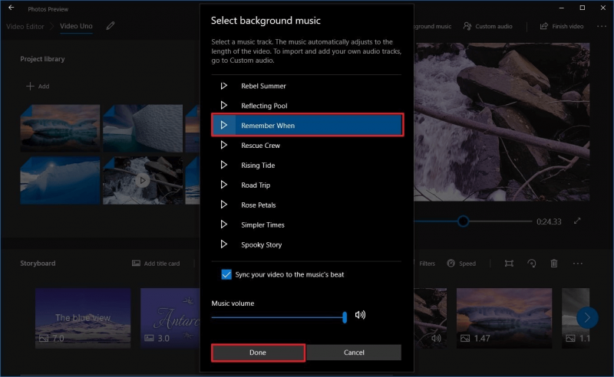Select the sunset iceberg storyboard clip
614x377 pixels.
click(x=503, y=316)
